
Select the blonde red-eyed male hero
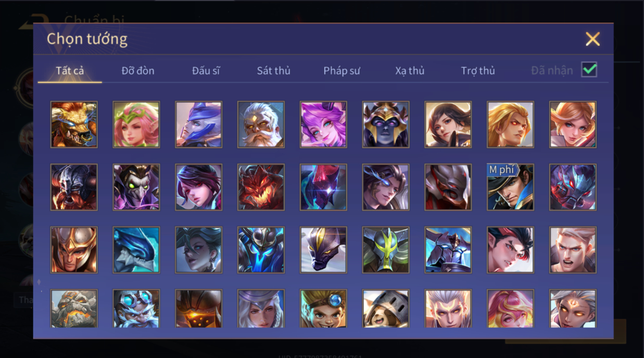tap(510, 125)
